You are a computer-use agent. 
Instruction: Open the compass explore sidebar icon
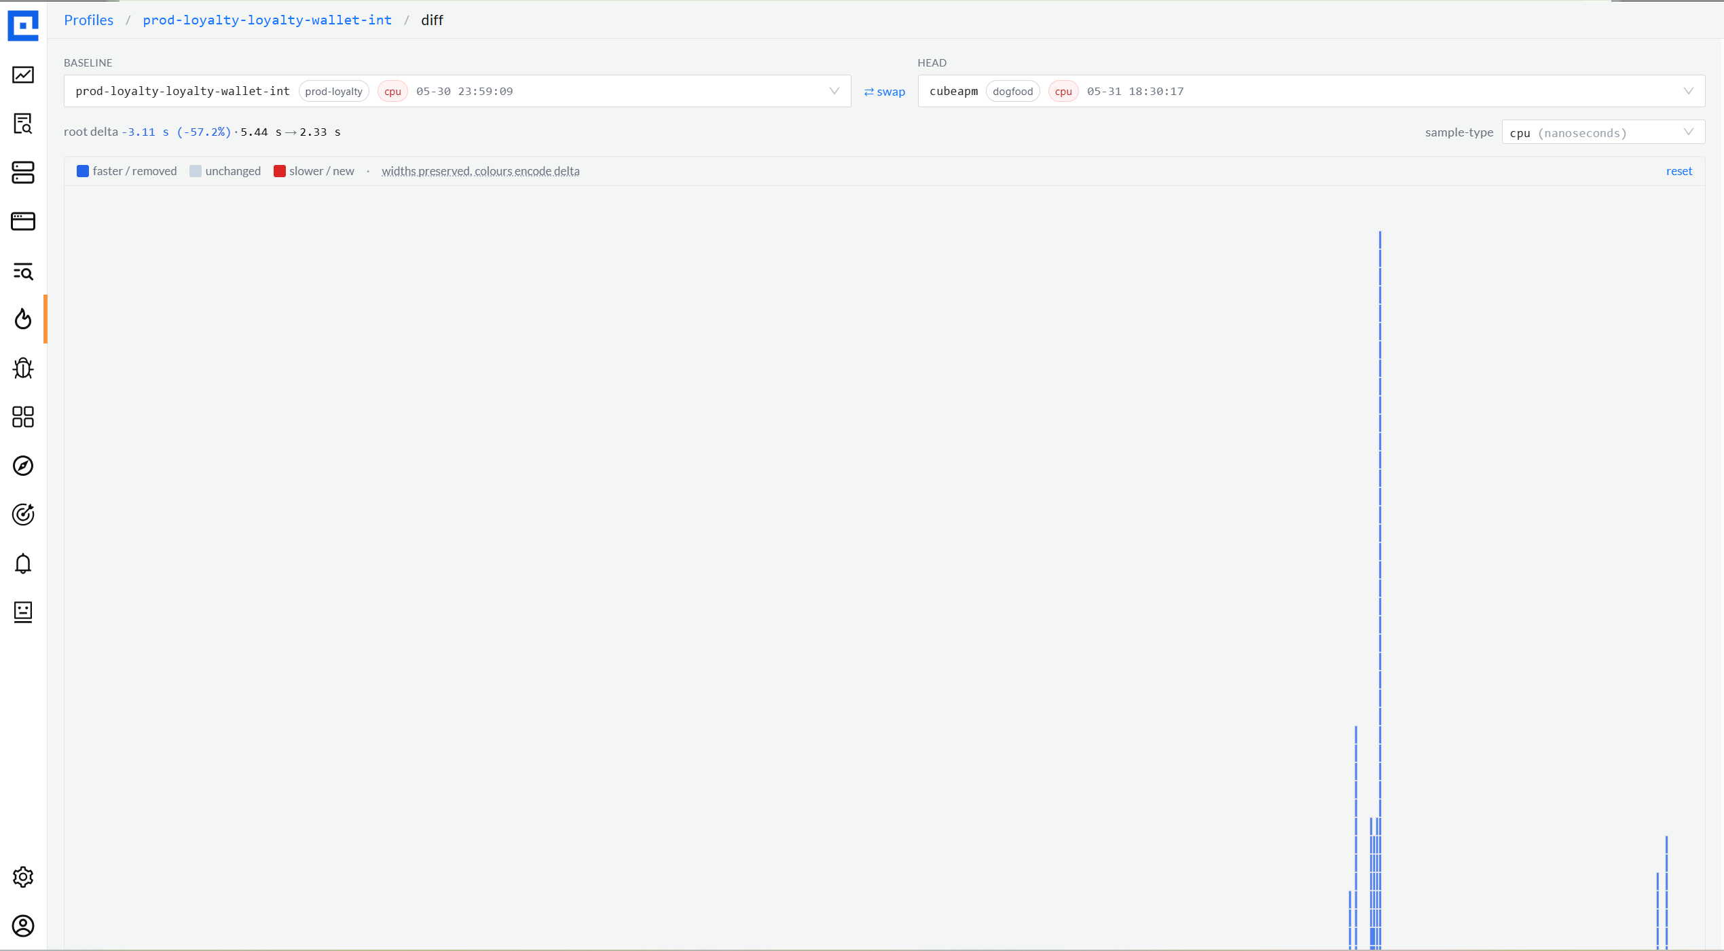point(23,466)
